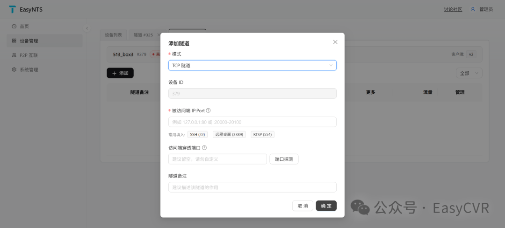Switch to the 设备列表 tab

click(113, 35)
